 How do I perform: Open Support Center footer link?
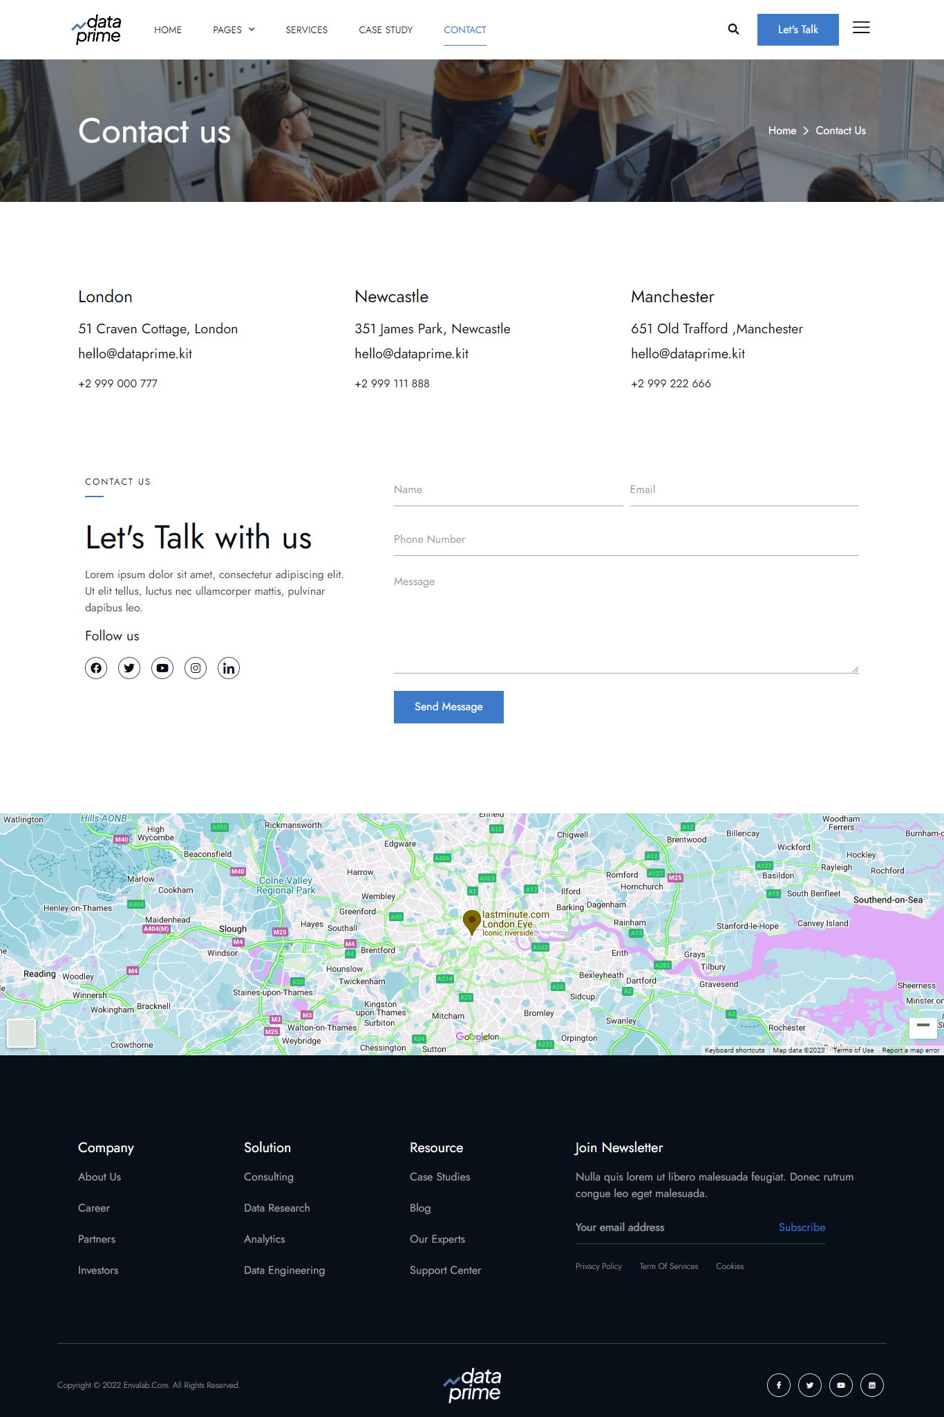[x=446, y=1270]
